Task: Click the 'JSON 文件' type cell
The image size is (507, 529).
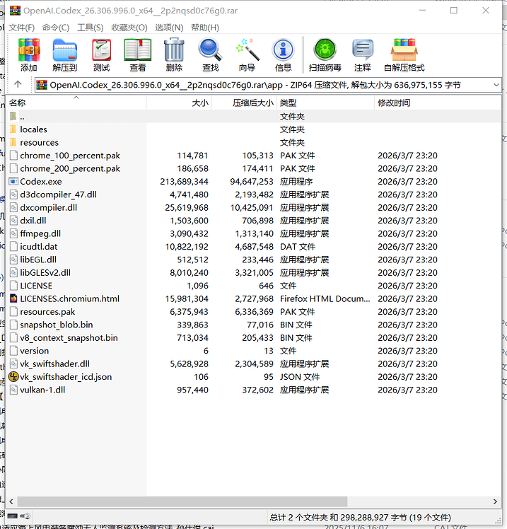Action: coord(300,377)
